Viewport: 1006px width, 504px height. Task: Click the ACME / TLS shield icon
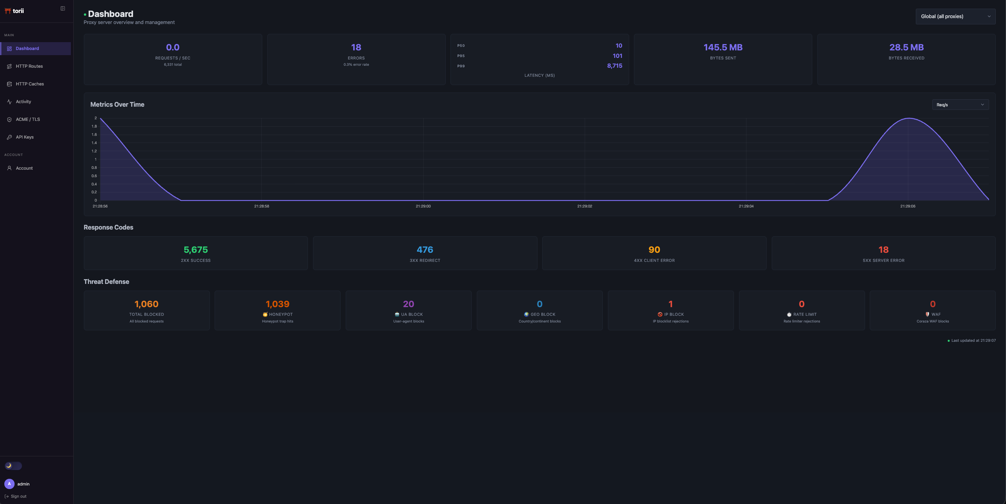click(9, 120)
